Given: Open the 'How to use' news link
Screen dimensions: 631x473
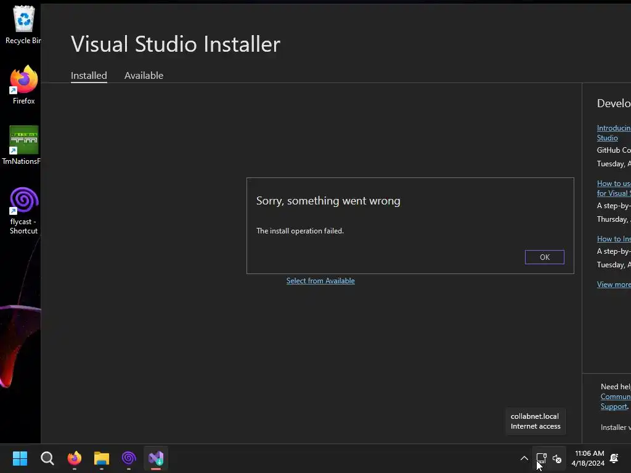Looking at the screenshot, I should click(613, 188).
